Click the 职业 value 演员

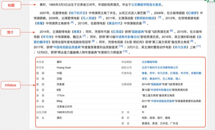(x=59, y=118)
